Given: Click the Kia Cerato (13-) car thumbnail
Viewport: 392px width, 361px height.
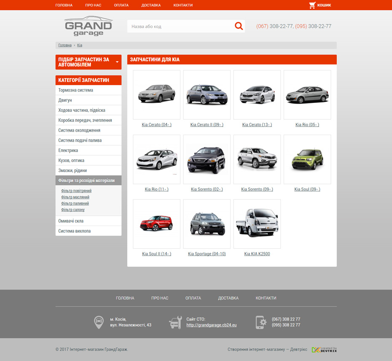Looking at the screenshot, I should tap(257, 95).
